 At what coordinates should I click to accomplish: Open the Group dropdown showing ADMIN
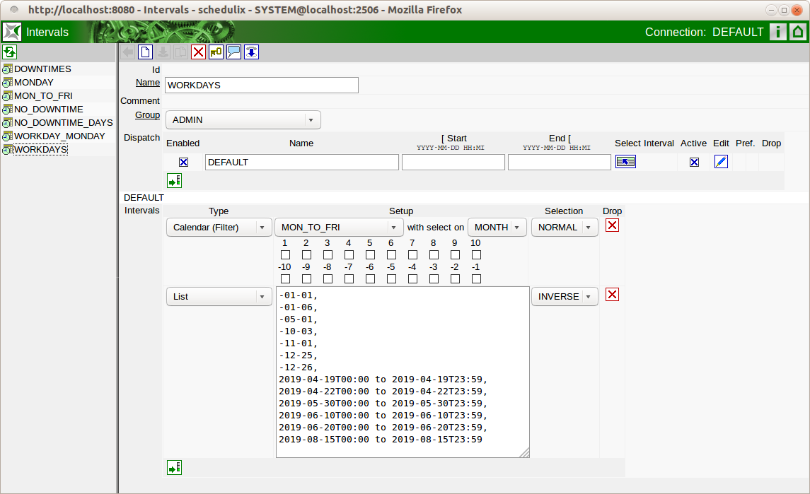[x=243, y=120]
